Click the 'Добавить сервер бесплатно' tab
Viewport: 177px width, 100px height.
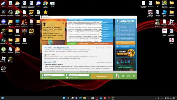(x=101, y=44)
